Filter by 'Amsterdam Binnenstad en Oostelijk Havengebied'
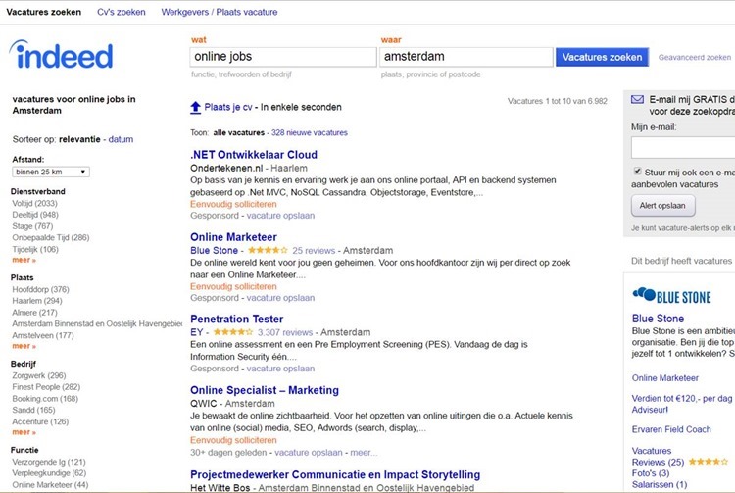The image size is (735, 493). pyautogui.click(x=97, y=323)
